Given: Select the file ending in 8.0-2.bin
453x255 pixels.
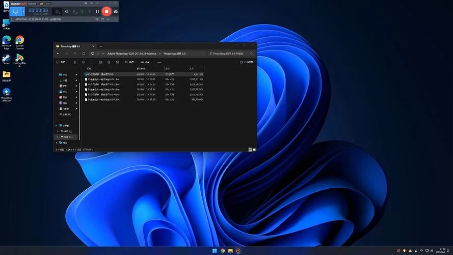Looking at the screenshot, I should (144, 85).
